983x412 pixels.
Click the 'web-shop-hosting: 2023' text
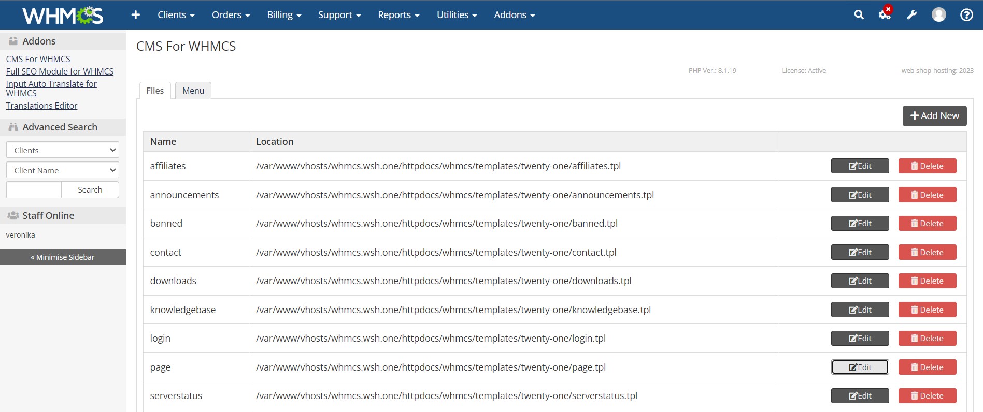(937, 71)
